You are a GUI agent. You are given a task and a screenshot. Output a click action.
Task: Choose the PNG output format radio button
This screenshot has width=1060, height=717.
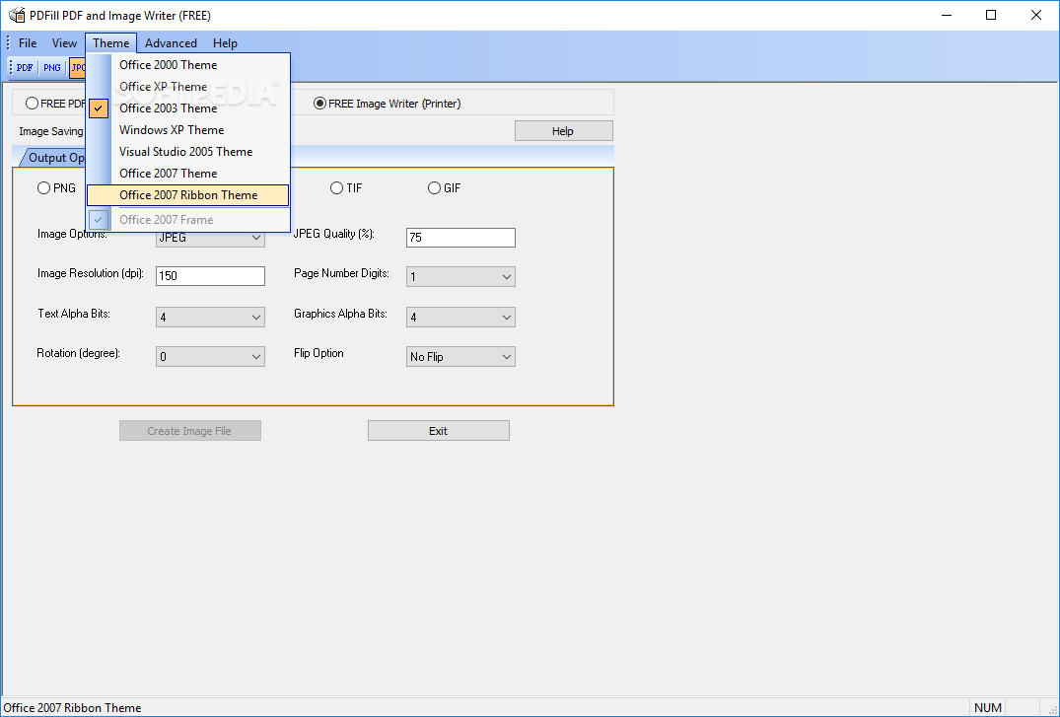[44, 188]
